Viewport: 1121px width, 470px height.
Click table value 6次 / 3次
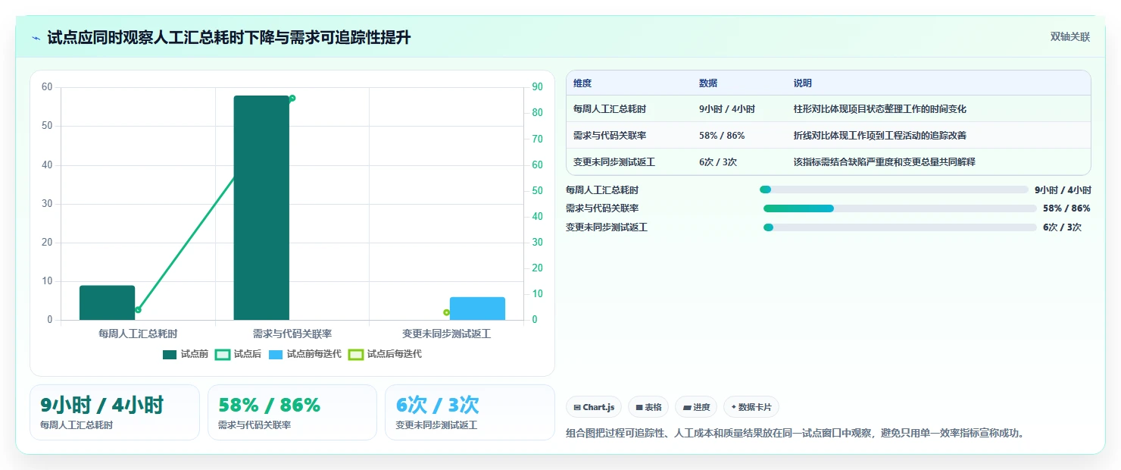(x=718, y=162)
